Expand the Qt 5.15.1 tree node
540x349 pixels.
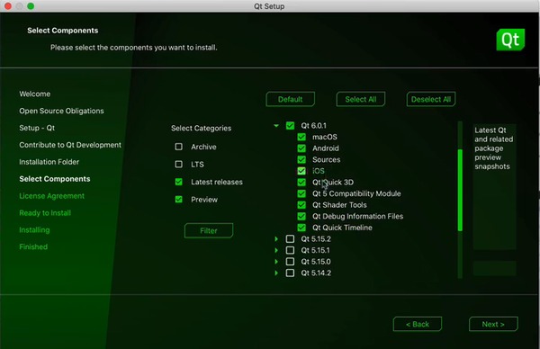276,250
